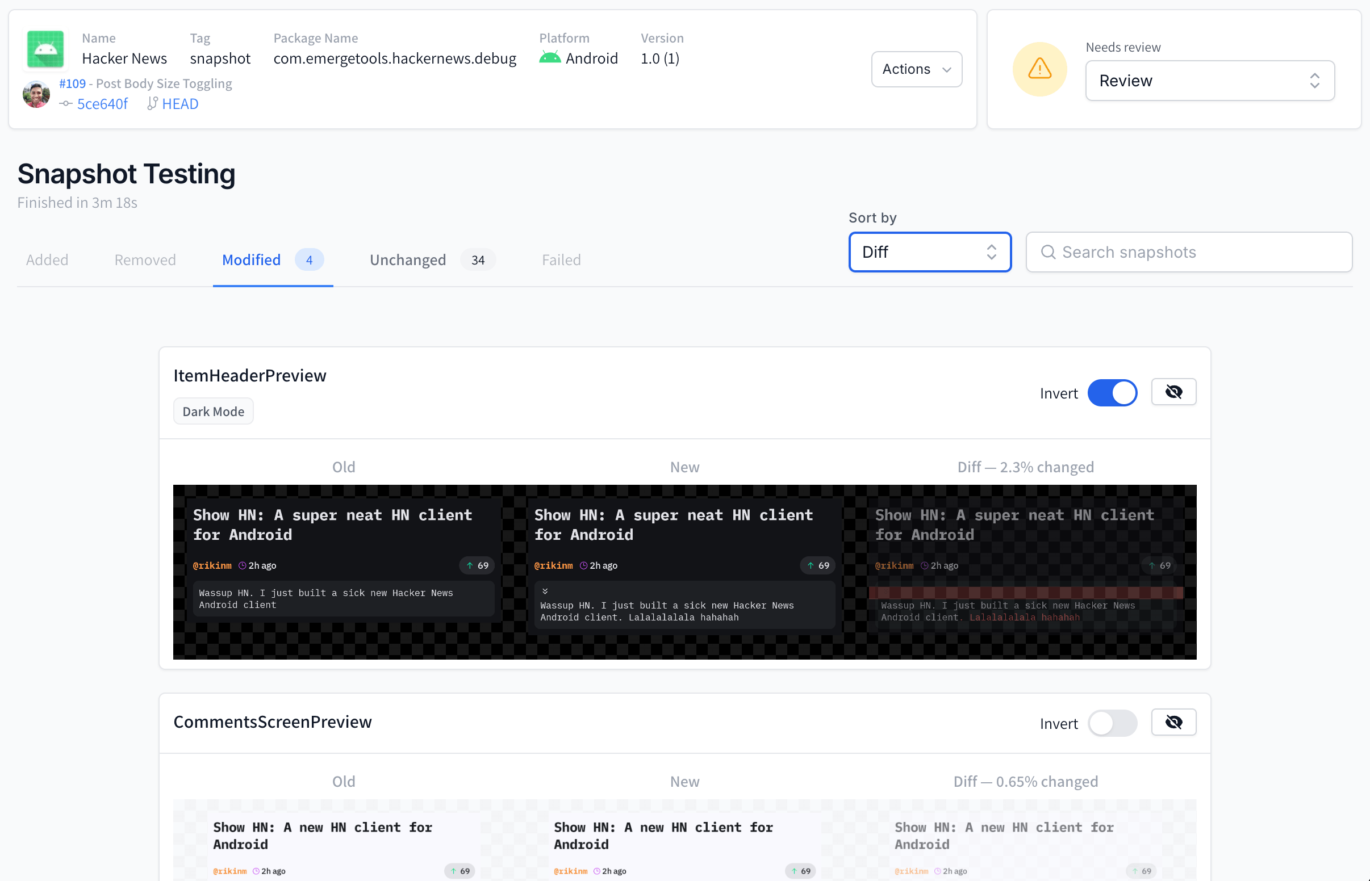Enable the Dark Mode tag toggle
Image resolution: width=1370 pixels, height=881 pixels.
click(212, 411)
